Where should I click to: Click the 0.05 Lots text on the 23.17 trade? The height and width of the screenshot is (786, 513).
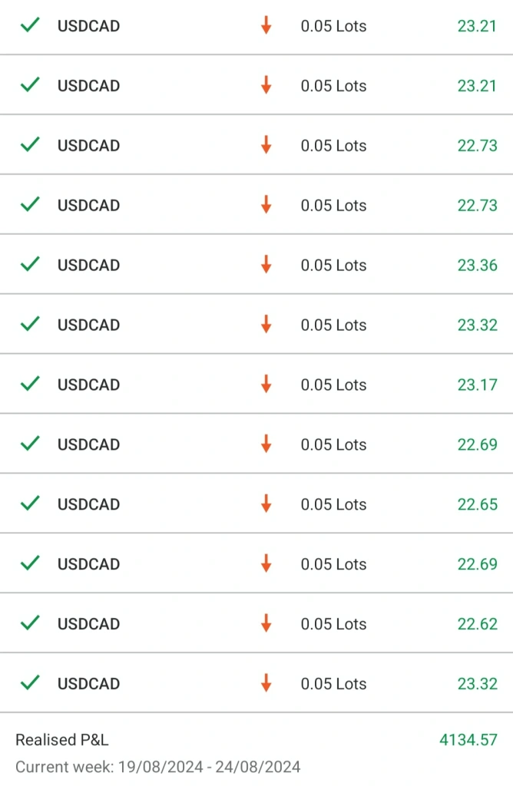tap(333, 385)
